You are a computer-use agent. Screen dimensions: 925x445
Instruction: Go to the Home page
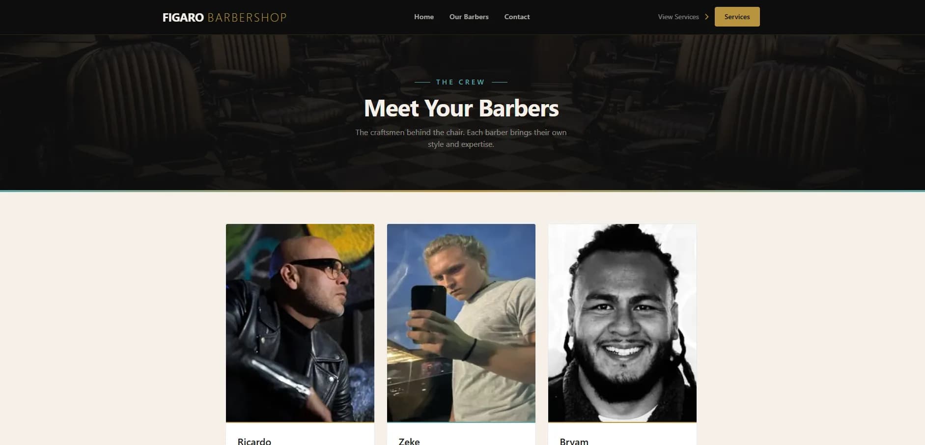[x=423, y=17]
